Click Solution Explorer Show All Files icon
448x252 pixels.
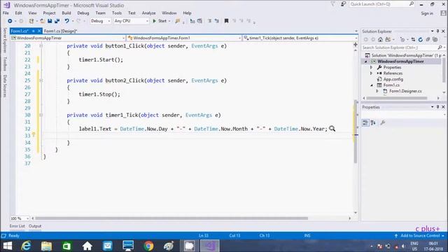point(435,39)
